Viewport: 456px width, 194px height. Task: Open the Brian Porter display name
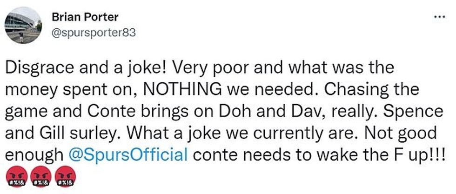[85, 17]
